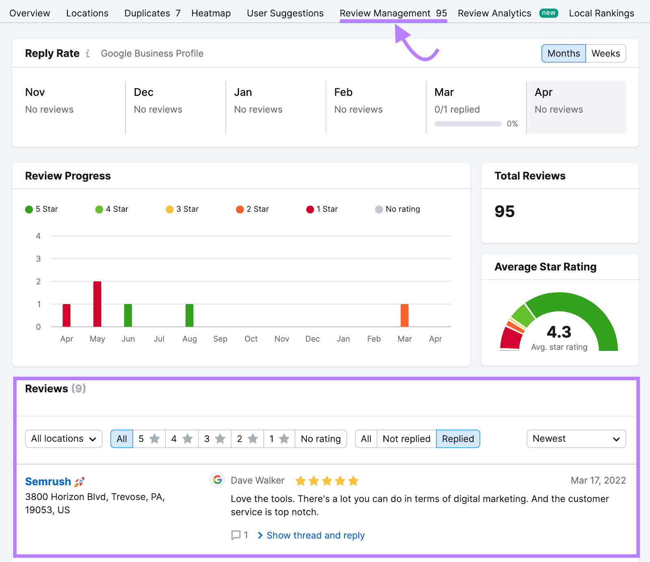Viewport: 650px width, 562px height.
Task: Click the comment bubble icon on the review
Action: coord(236,535)
